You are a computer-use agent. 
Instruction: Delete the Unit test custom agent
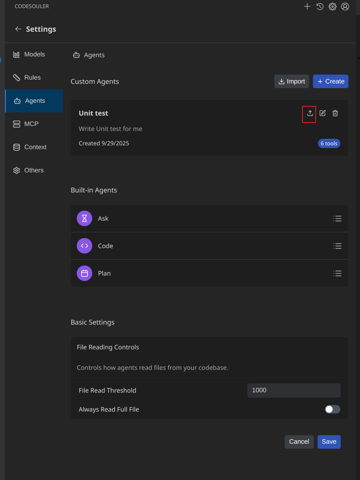pos(335,113)
